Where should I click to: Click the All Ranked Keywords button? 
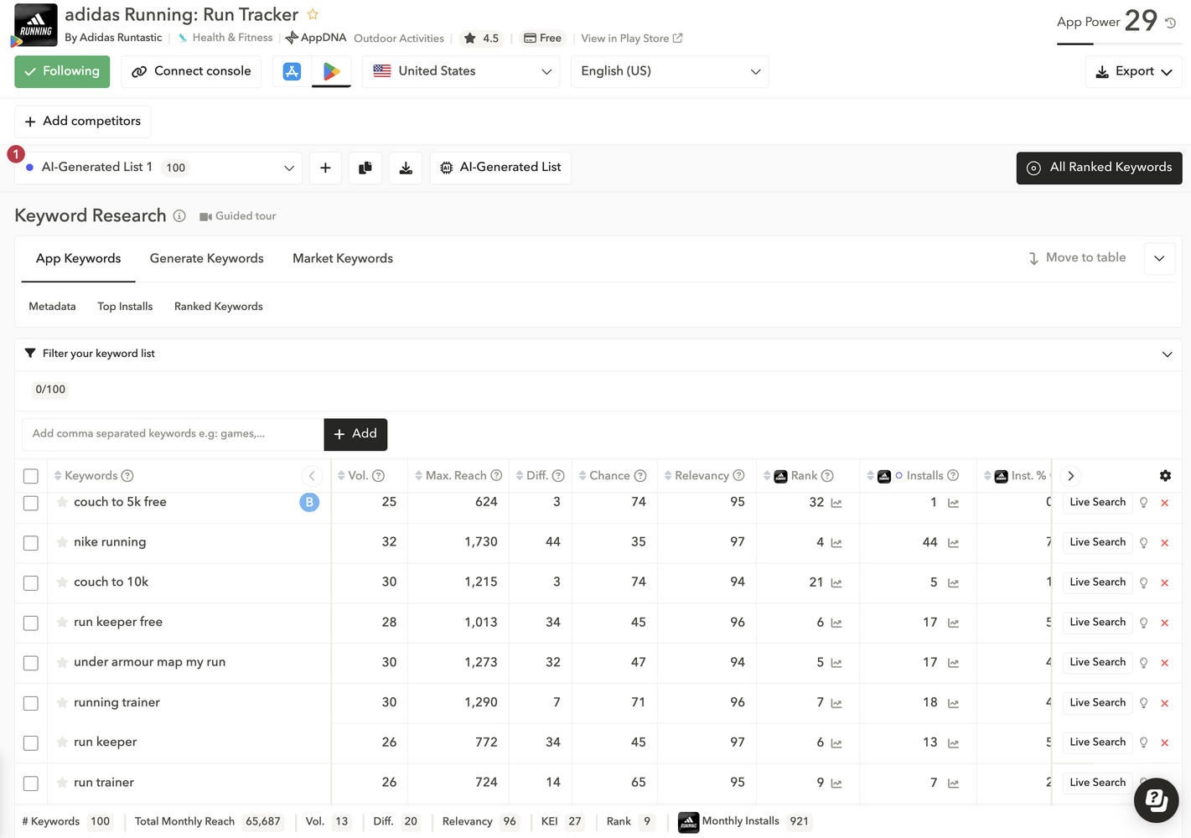(1099, 168)
